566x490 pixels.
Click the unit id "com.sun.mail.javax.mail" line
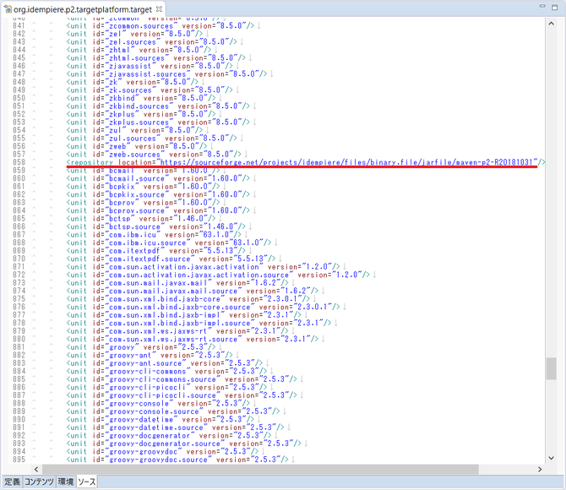point(177,283)
